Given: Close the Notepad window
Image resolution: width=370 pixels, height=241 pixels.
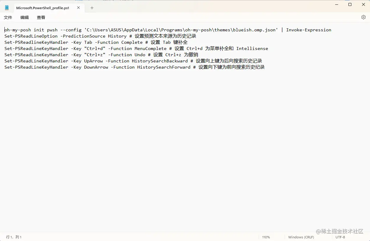Looking at the screenshot, I should tap(364, 4).
